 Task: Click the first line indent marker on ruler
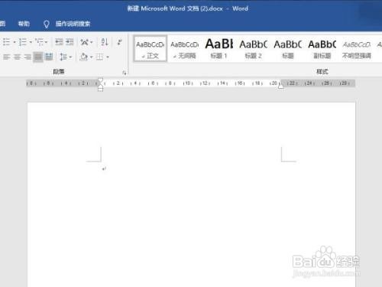(101, 80)
